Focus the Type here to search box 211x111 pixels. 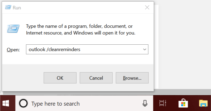84,104
